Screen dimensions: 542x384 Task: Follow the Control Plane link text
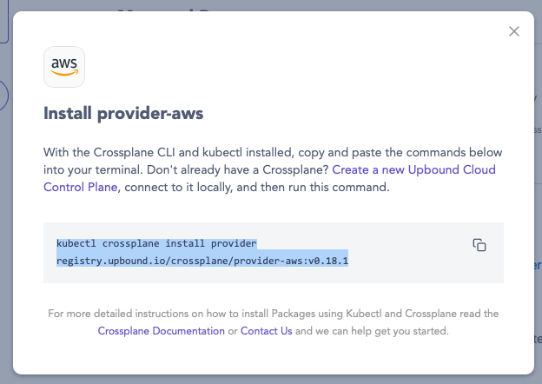coord(81,187)
